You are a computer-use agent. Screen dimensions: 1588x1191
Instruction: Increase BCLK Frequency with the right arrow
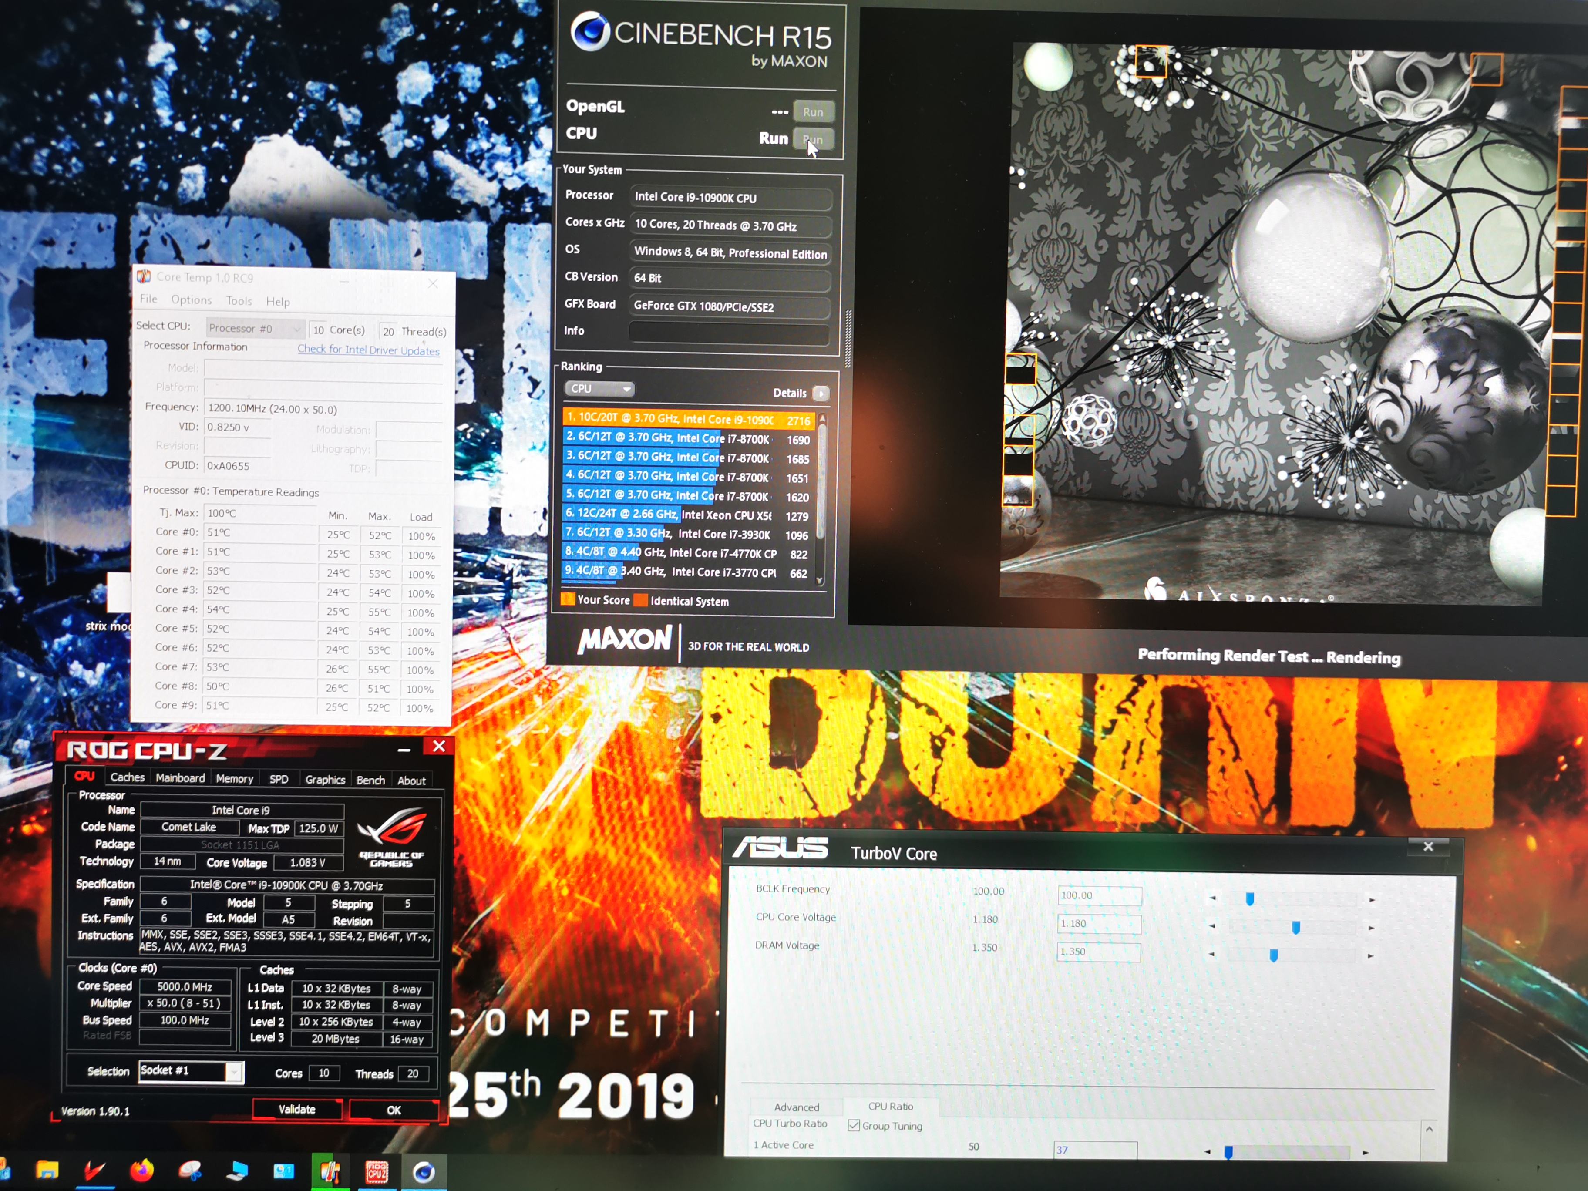(1372, 899)
